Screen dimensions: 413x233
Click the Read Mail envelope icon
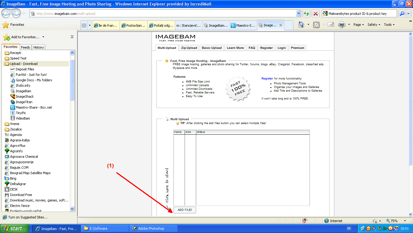pyautogui.click(x=331, y=25)
